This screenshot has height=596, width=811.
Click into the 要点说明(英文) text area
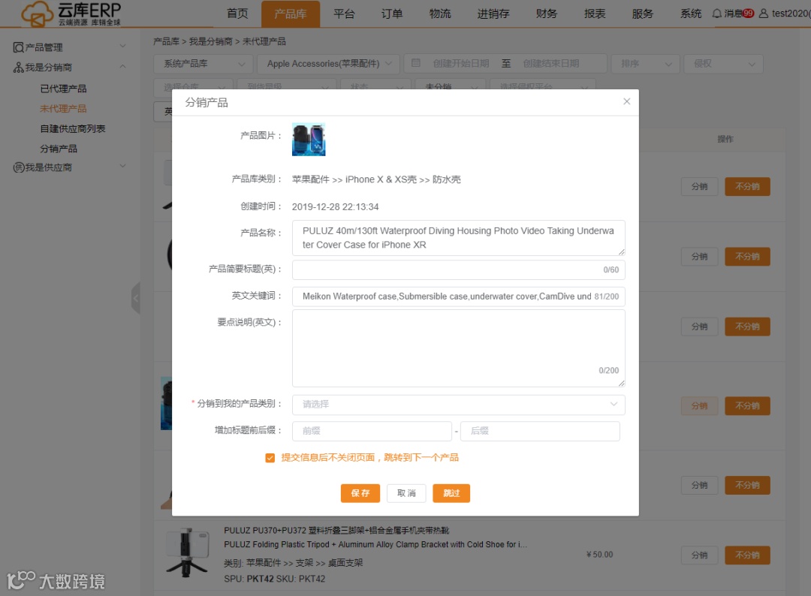click(x=458, y=348)
